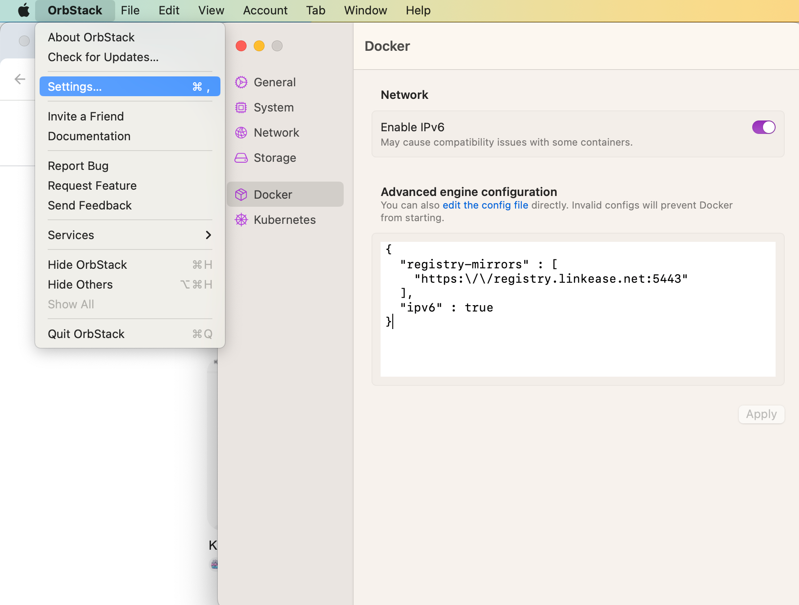Click the OrbStack menu bar title

pos(75,10)
